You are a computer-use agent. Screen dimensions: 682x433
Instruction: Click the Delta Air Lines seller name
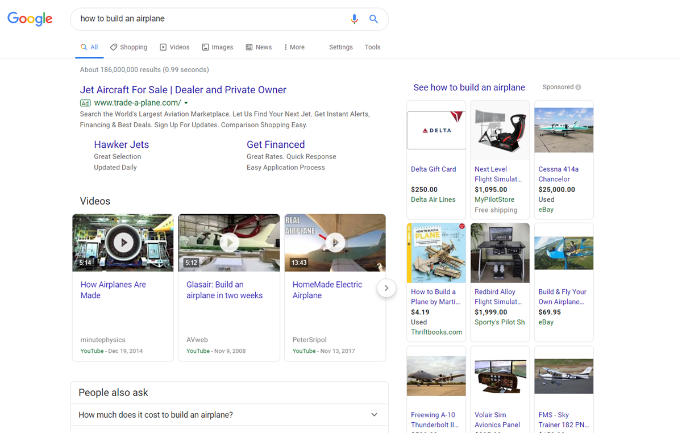click(x=433, y=199)
